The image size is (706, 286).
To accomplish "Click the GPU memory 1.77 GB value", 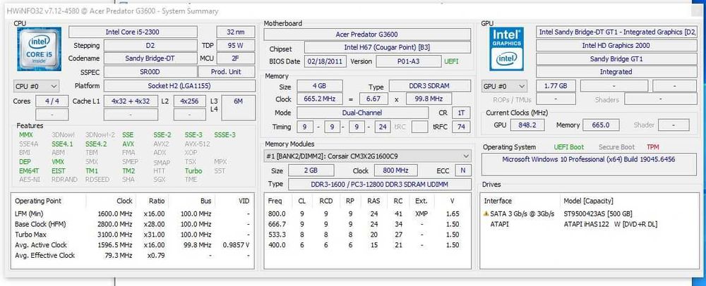I will pyautogui.click(x=556, y=86).
